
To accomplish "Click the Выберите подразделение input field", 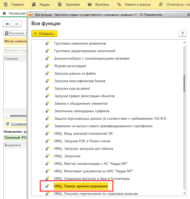I will 16,50.
